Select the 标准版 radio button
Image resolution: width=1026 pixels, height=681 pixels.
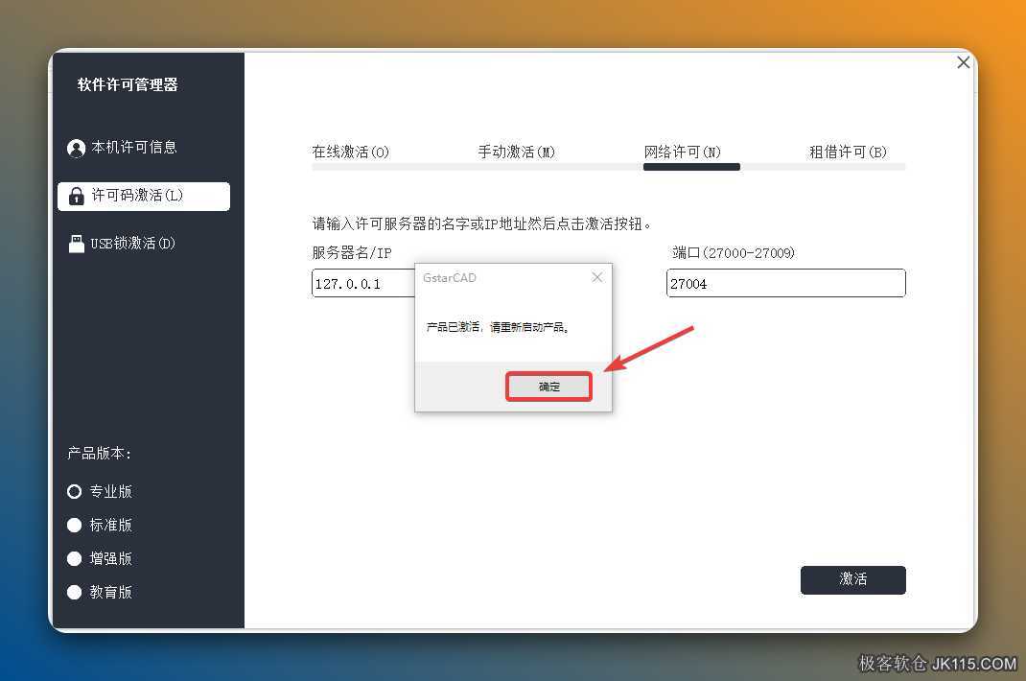[x=74, y=526]
